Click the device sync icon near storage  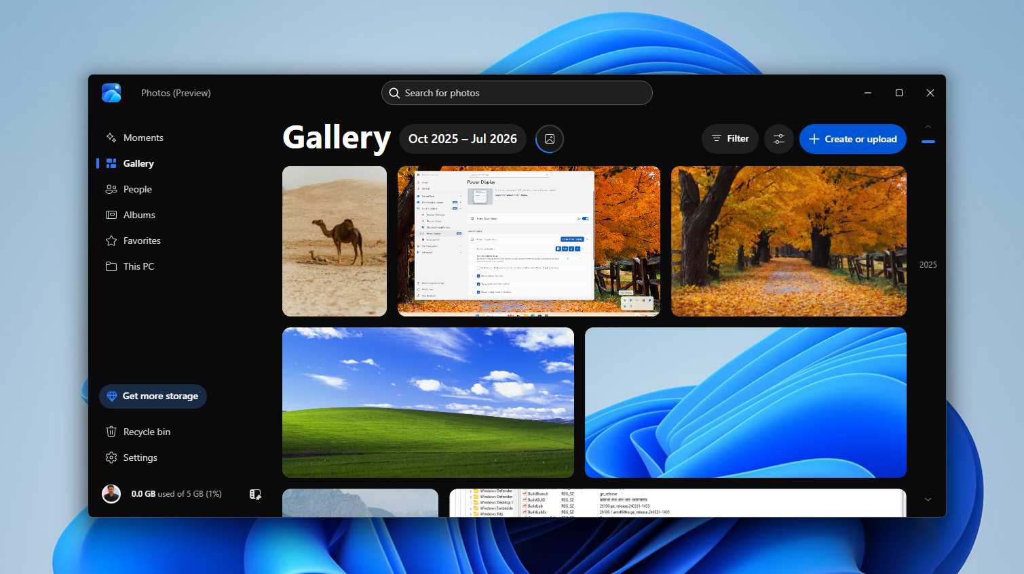coord(255,495)
